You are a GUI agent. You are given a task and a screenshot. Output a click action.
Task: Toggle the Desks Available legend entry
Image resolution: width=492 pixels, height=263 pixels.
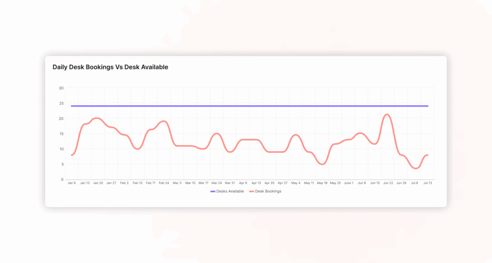coord(227,192)
